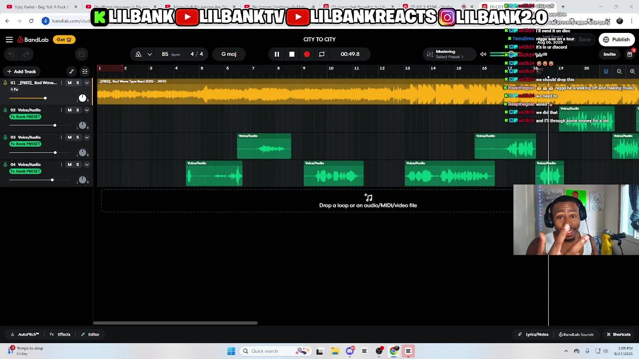This screenshot has width=639, height=359.
Task: Open Lyrics/Notes panel
Action: click(x=533, y=335)
